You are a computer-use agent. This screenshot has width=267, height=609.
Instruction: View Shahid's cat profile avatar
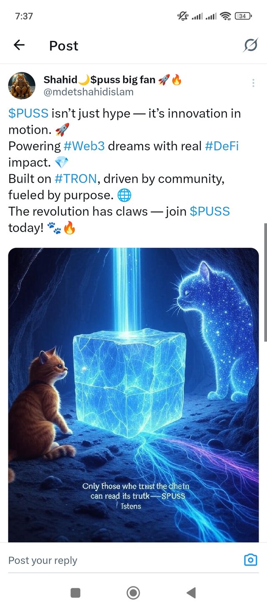pyautogui.click(x=22, y=86)
